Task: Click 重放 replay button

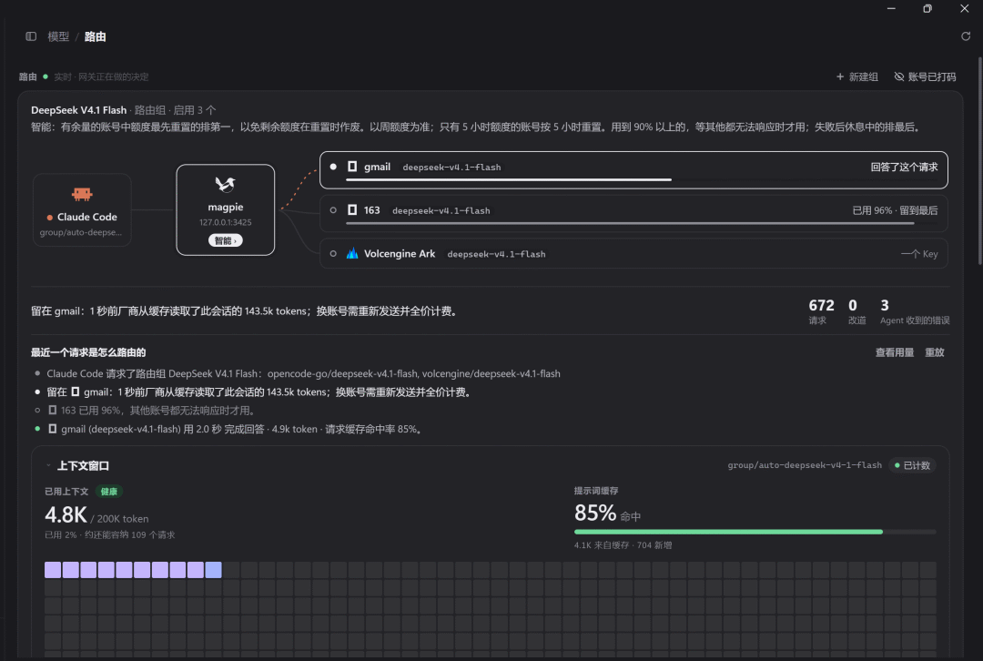Action: coord(935,352)
